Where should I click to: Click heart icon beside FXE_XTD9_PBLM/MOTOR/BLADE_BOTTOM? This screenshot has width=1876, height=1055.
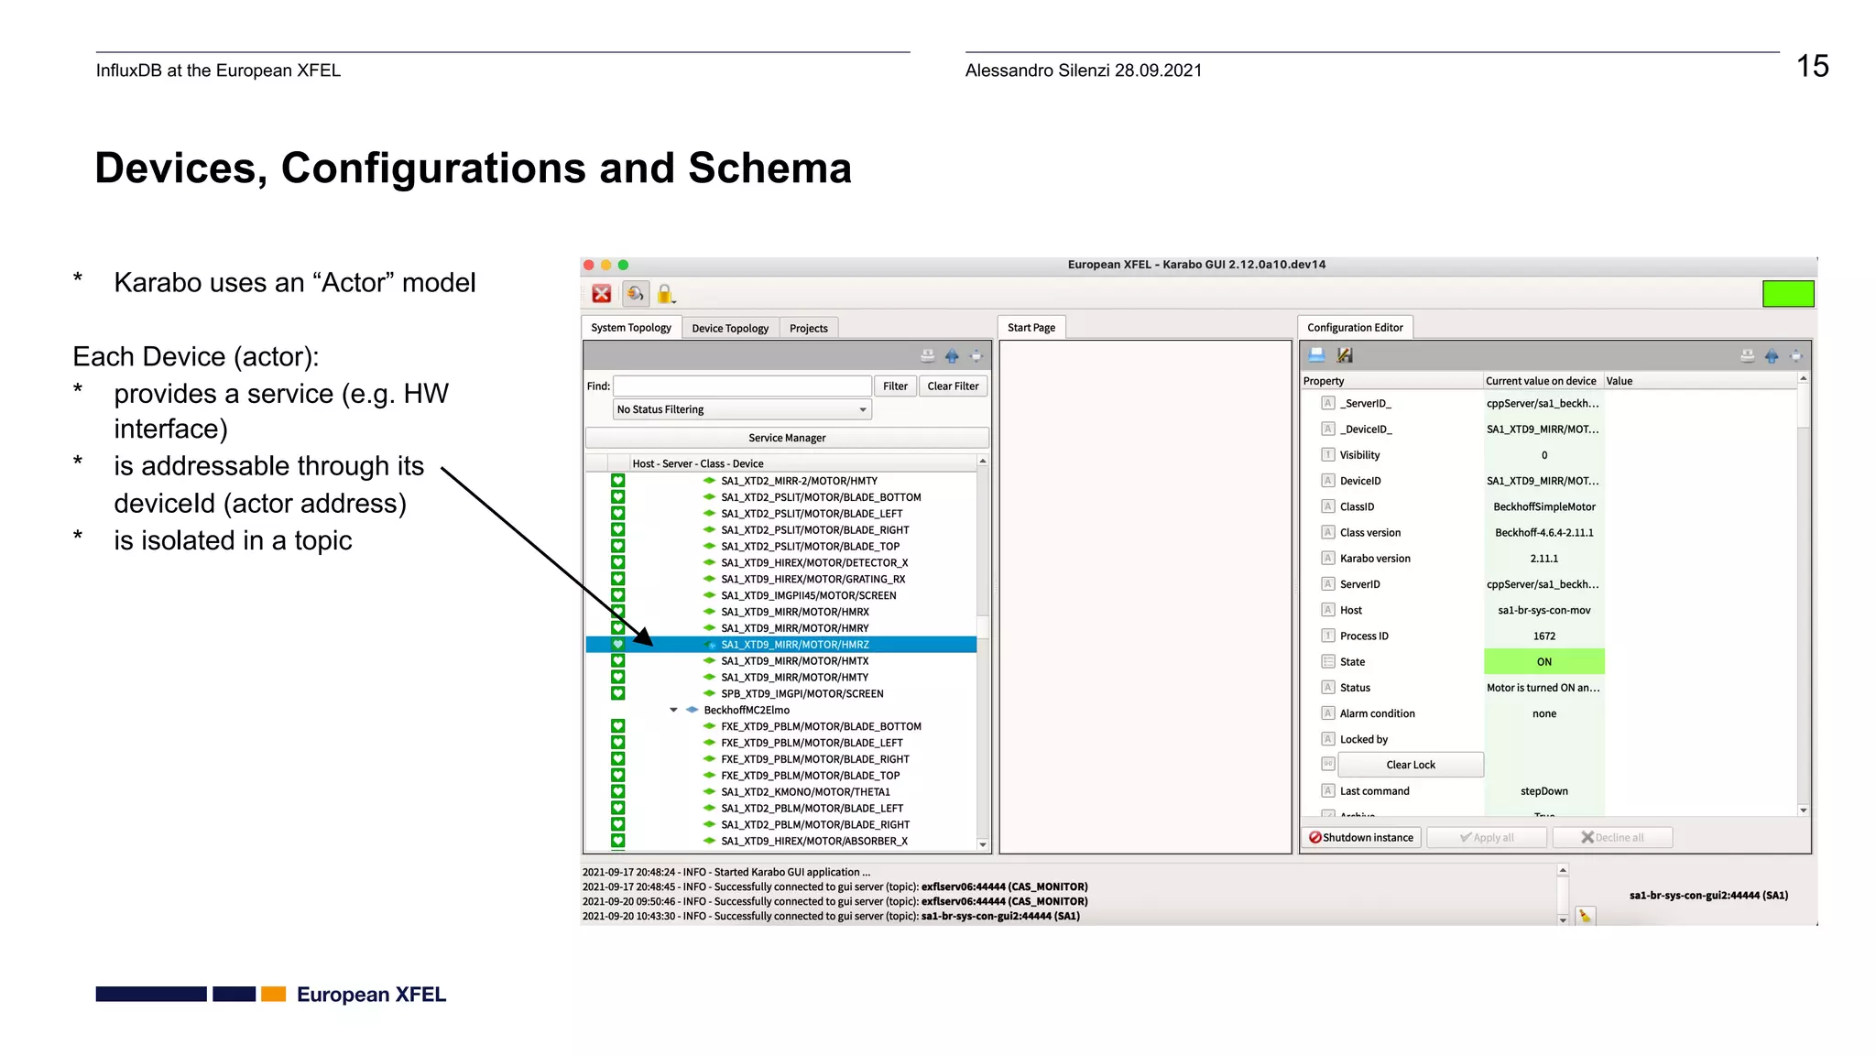pyautogui.click(x=618, y=726)
